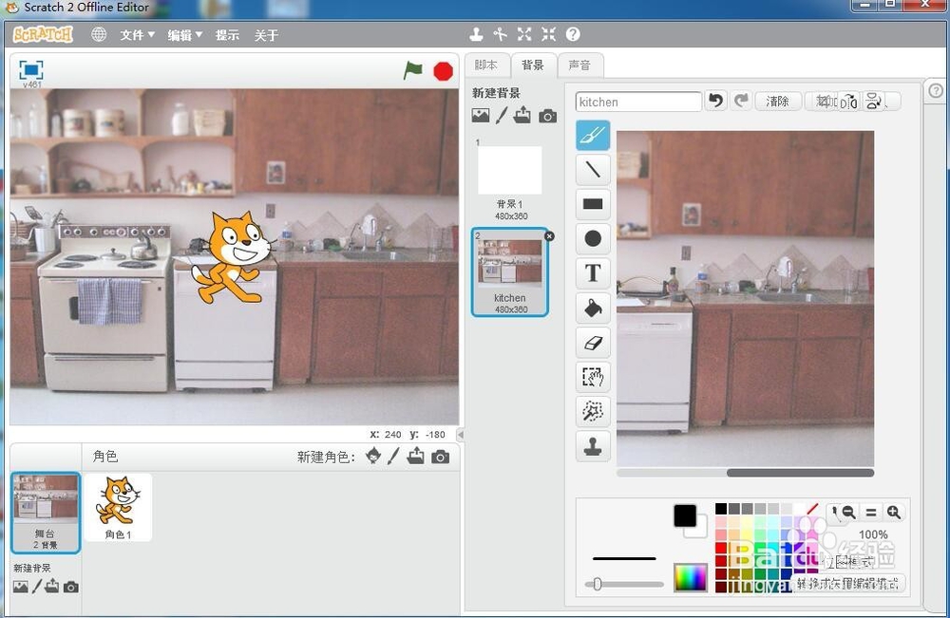This screenshot has height=618, width=950.
Task: Select the top-bar Grow sprite icon
Action: [524, 34]
